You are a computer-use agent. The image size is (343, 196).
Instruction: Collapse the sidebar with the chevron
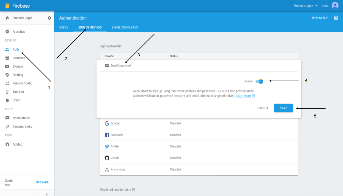click(47, 195)
